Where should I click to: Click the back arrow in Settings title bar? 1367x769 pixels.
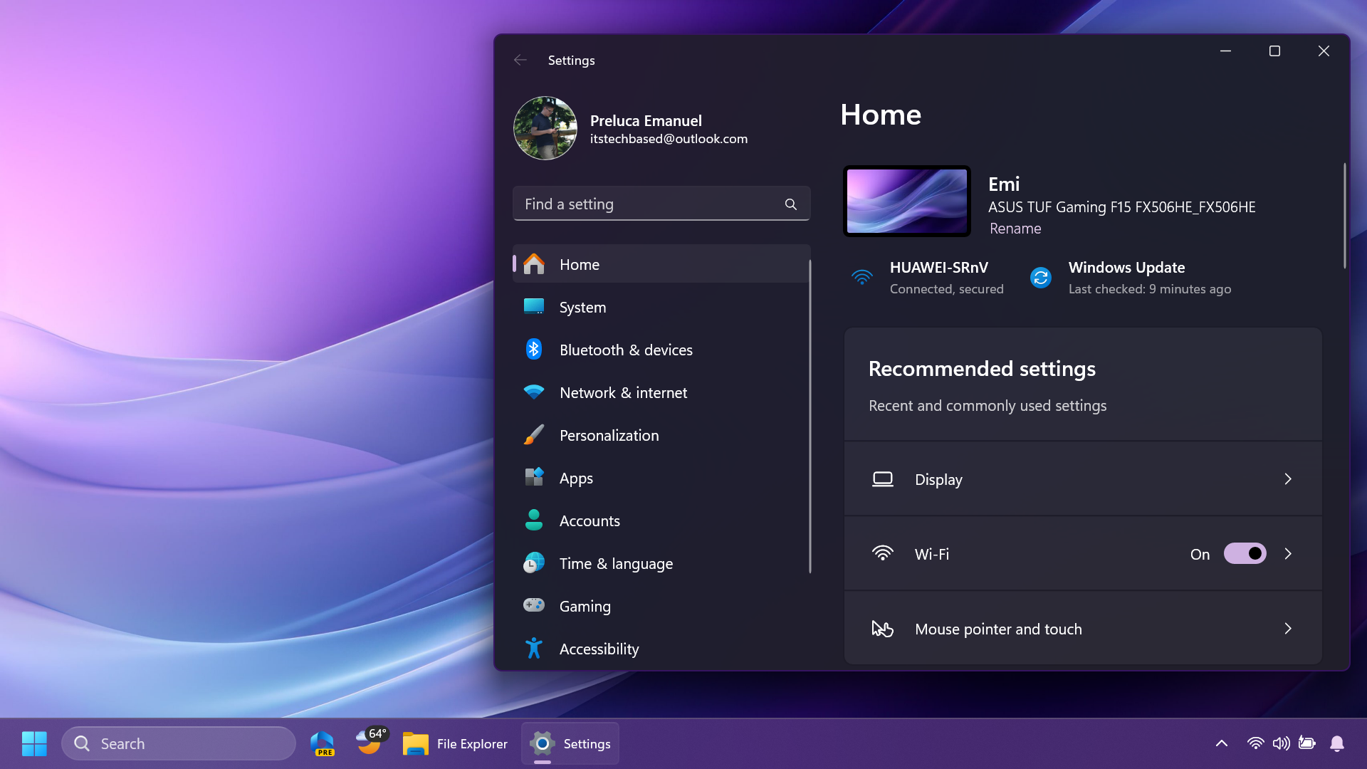520,61
